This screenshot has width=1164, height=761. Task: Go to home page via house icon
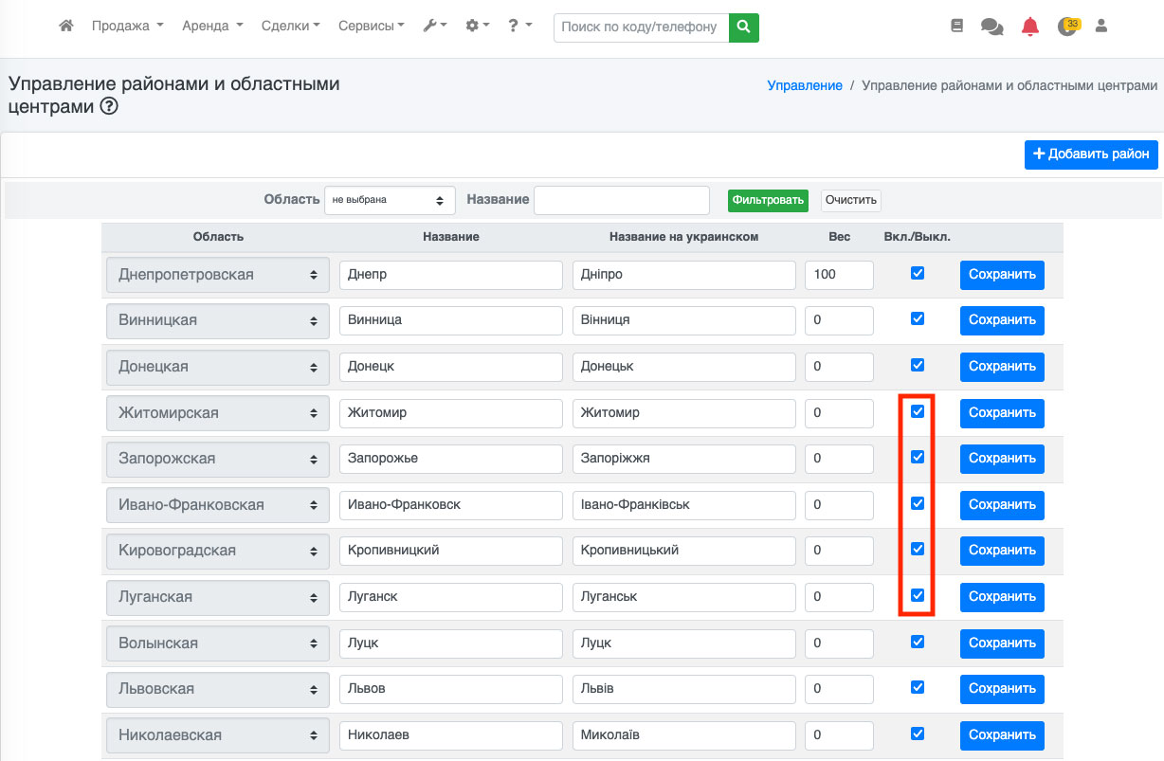[x=65, y=27]
